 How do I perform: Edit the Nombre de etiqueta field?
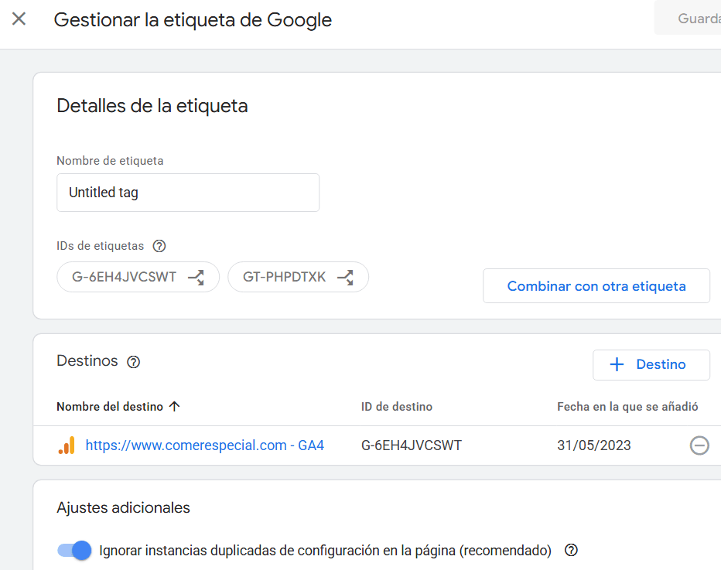pyautogui.click(x=188, y=193)
